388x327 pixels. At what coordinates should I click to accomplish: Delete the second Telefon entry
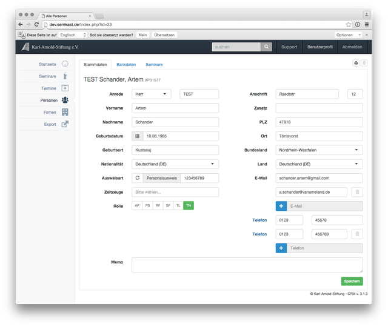pos(357,234)
